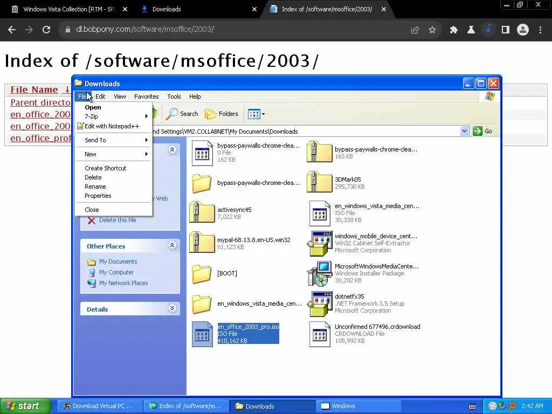Go to My Computer in Other Places
This screenshot has height=414, width=552.
(x=116, y=272)
